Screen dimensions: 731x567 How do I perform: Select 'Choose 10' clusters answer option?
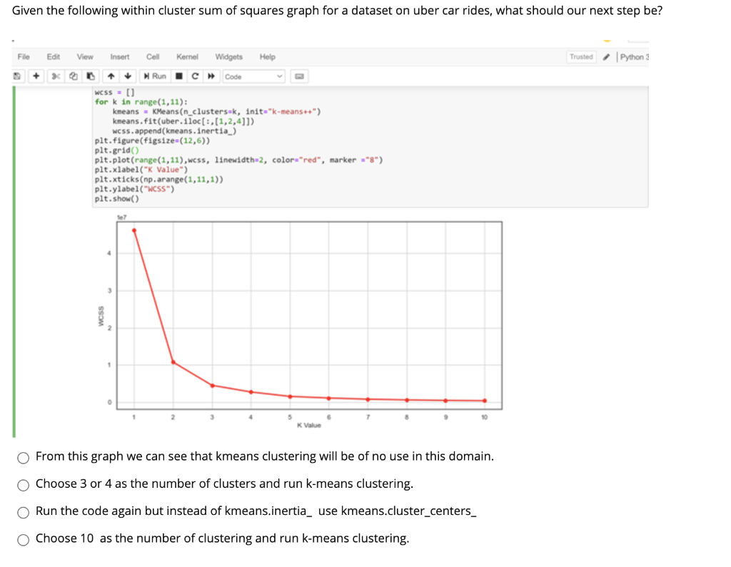(24, 539)
